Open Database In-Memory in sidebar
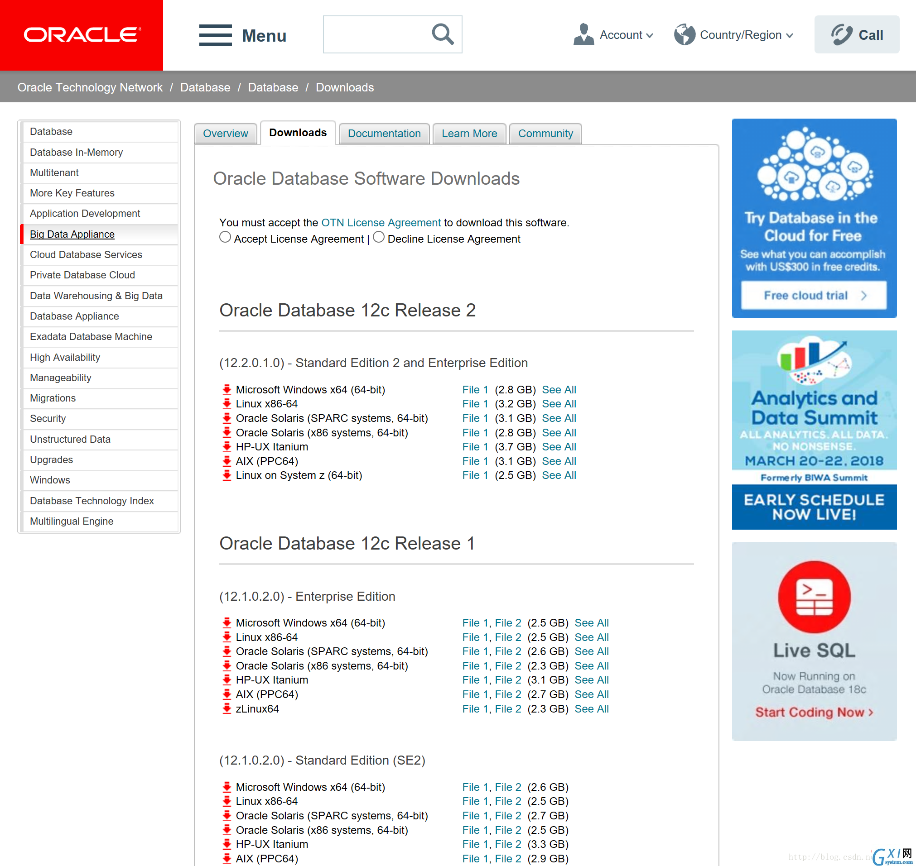 (100, 153)
